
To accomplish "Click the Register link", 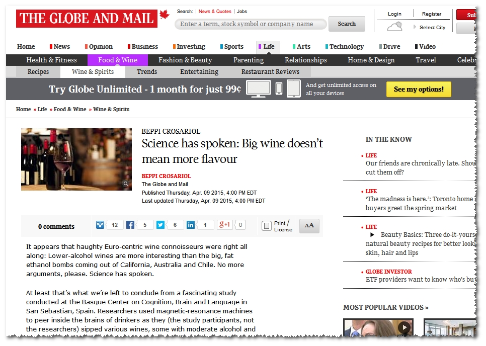I will 432,14.
